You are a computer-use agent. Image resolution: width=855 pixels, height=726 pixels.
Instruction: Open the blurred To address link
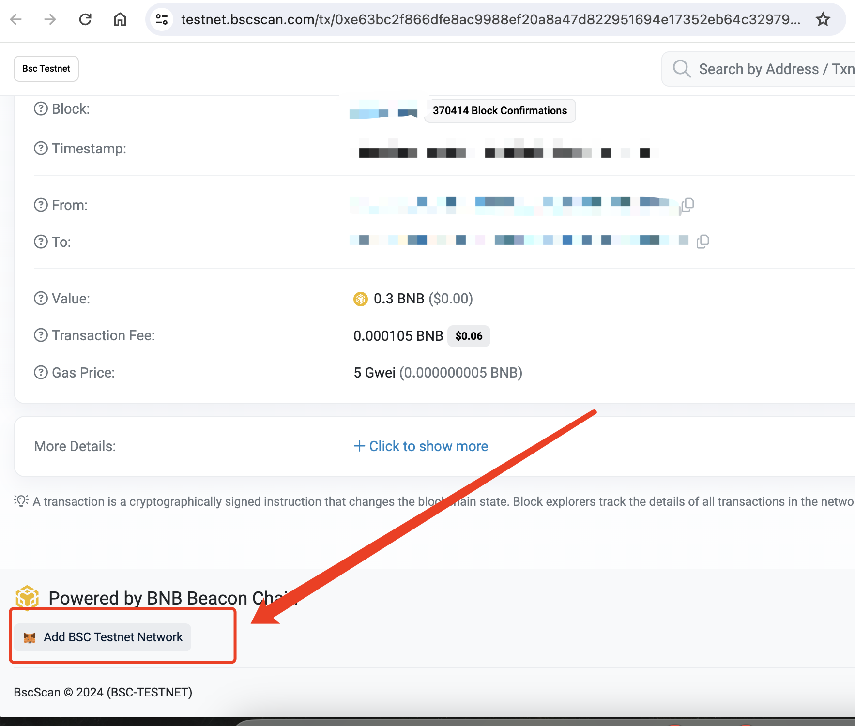519,241
